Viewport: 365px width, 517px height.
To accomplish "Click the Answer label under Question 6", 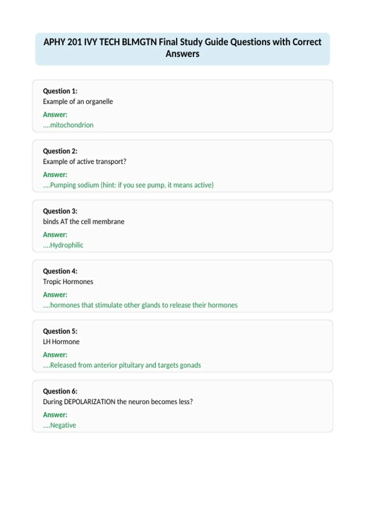I will (x=55, y=415).
